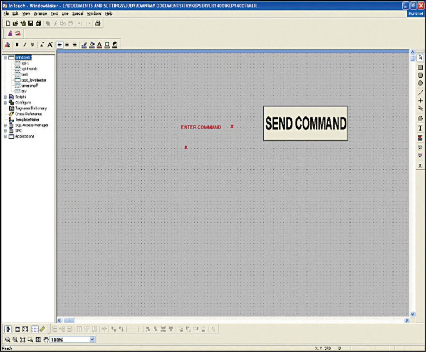Select the Polygon drawing tool
The width and height of the screenshot is (426, 352).
[x=420, y=118]
